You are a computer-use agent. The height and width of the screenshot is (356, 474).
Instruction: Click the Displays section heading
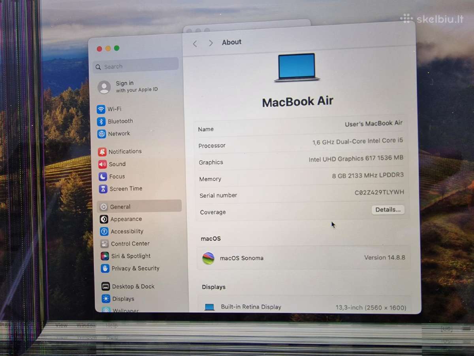tap(214, 287)
